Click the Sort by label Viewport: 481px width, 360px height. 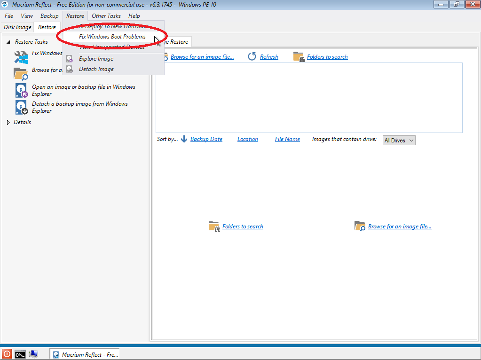(x=167, y=139)
